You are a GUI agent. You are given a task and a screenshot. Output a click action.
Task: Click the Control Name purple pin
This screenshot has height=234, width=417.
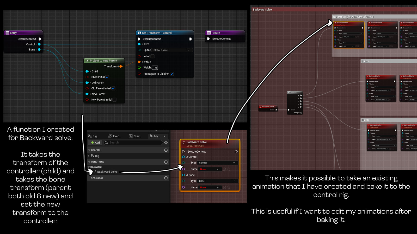pyautogui.click(x=183, y=169)
